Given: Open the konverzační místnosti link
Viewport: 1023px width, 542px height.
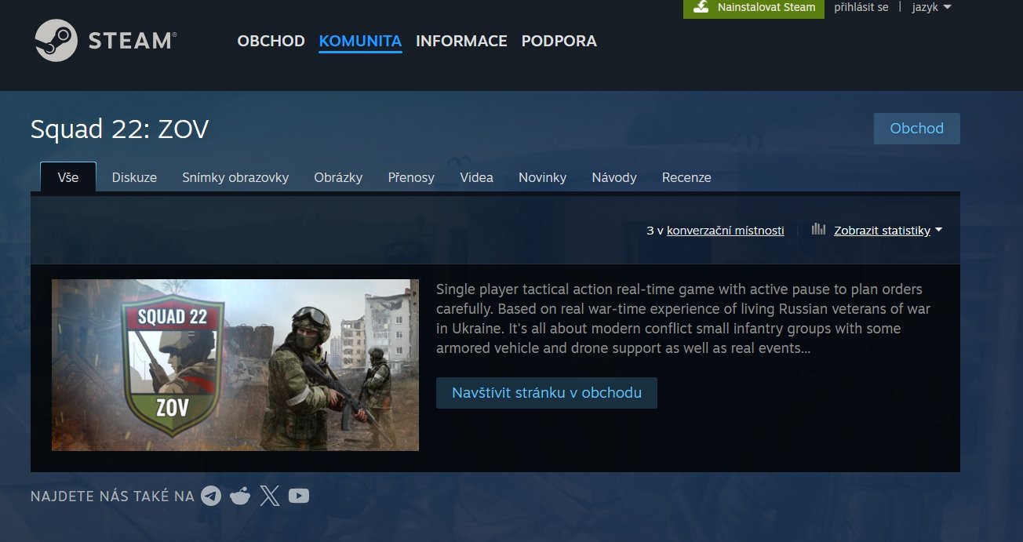Looking at the screenshot, I should 726,231.
